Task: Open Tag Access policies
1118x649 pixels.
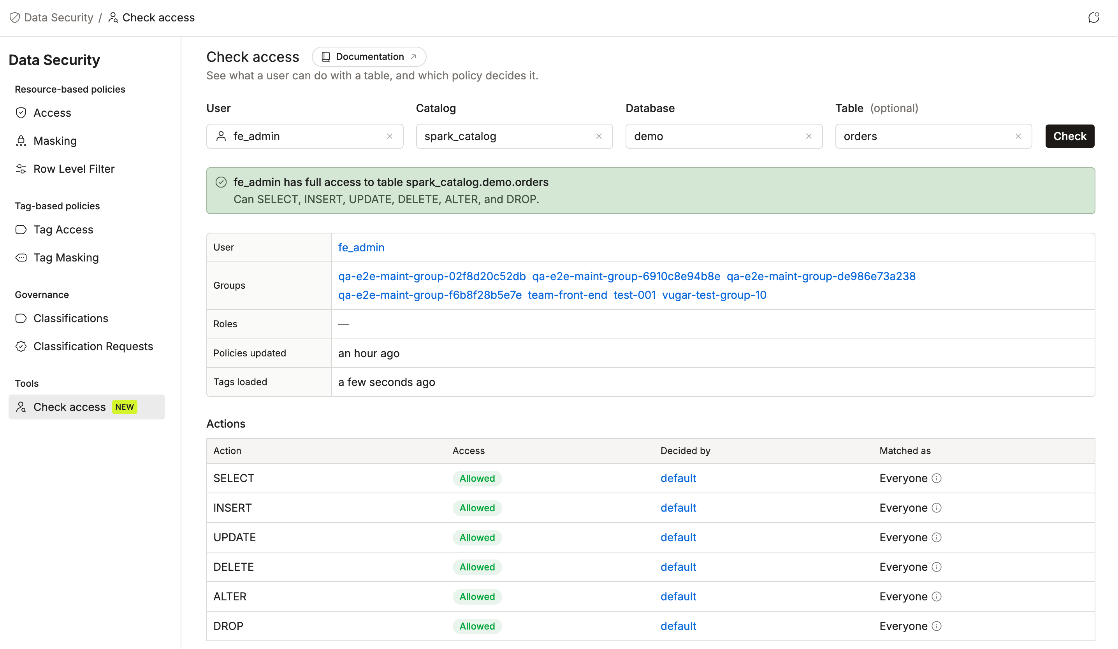Action: 86,229
